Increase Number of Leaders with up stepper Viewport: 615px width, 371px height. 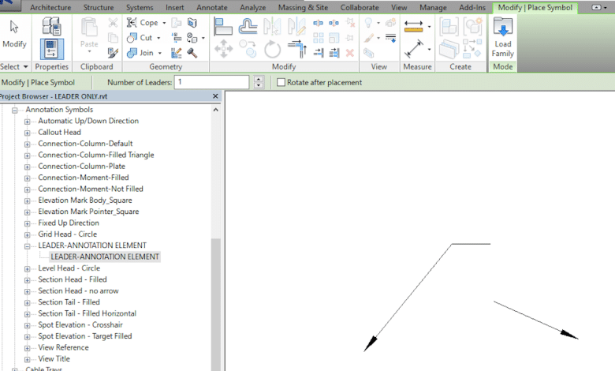tap(259, 79)
